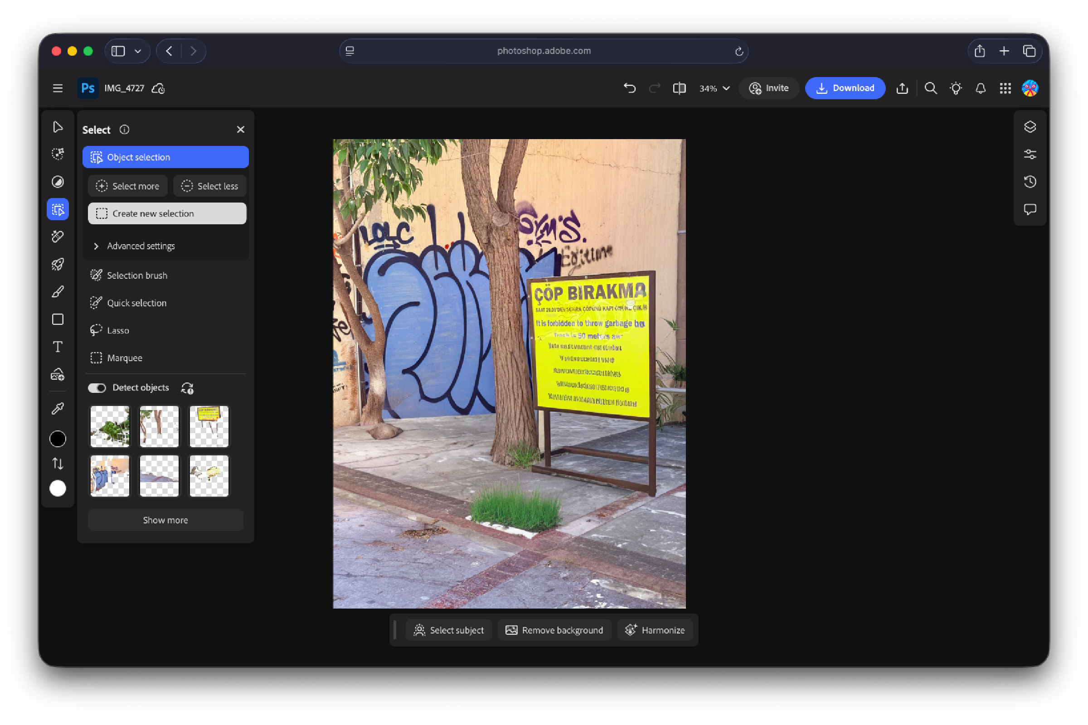1088x725 pixels.
Task: Click the yellow sign thumbnail under Detect objects
Action: coord(208,426)
